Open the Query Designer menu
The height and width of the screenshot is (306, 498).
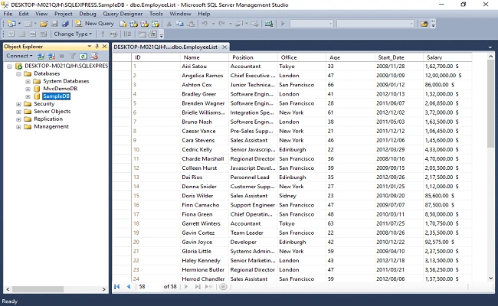(123, 14)
